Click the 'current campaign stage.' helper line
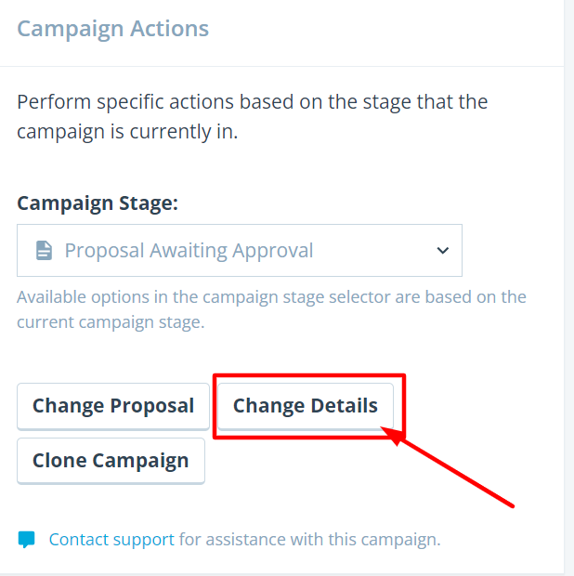 tap(111, 322)
